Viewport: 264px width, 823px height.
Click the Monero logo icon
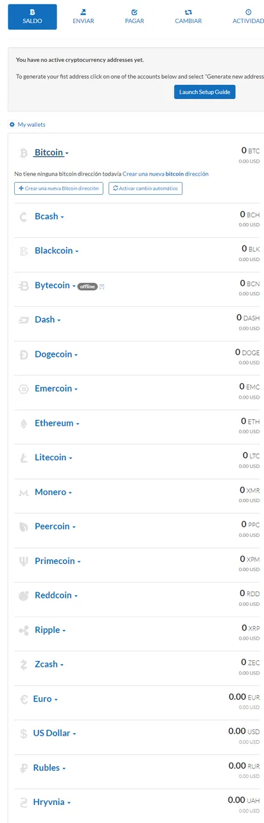[24, 493]
